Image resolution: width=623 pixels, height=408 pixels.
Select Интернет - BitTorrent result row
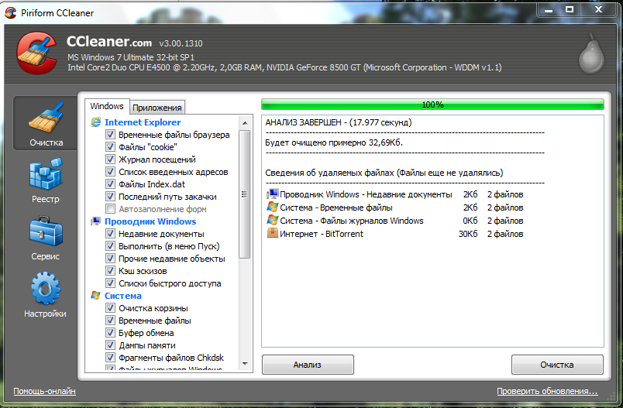click(395, 233)
